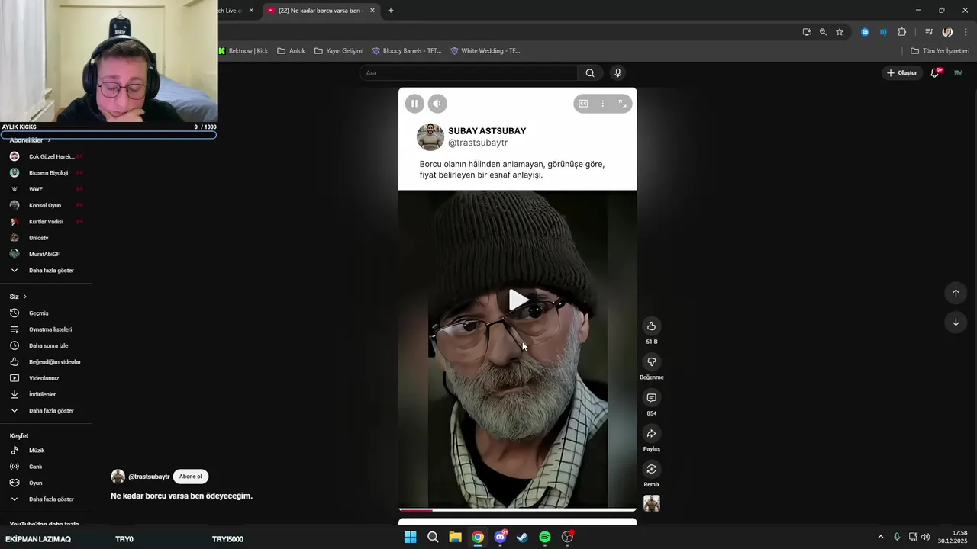The image size is (977, 549).
Task: Open a new Chrome tab
Action: pyautogui.click(x=391, y=11)
